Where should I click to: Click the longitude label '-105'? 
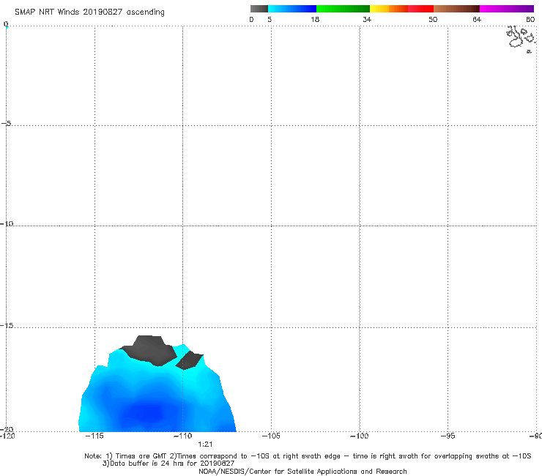271,436
